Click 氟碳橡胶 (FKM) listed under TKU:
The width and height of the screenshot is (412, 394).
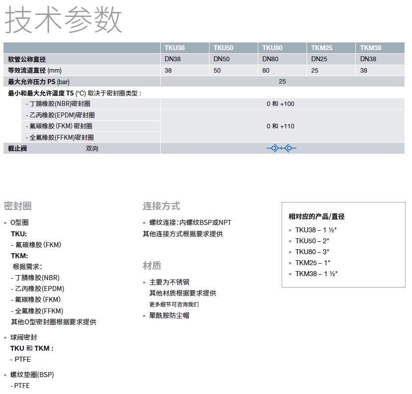(36, 245)
